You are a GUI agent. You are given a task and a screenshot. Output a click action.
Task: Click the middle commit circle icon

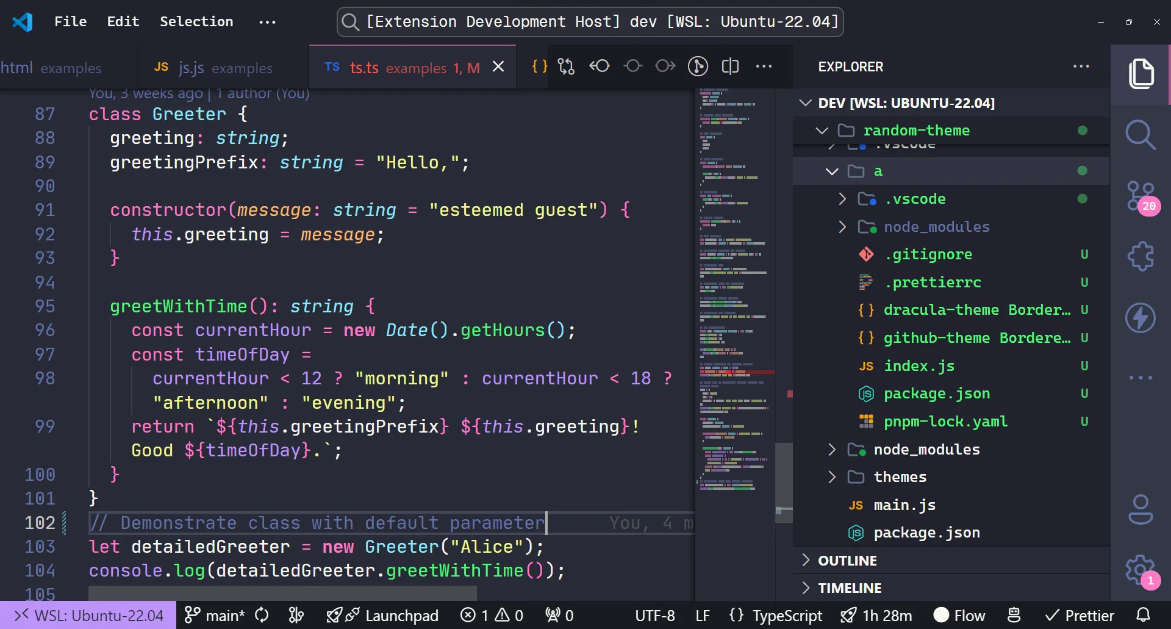point(632,66)
